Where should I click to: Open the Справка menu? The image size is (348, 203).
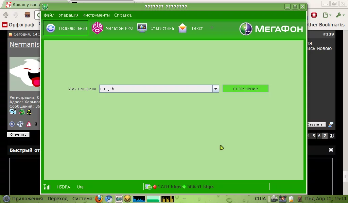[123, 15]
